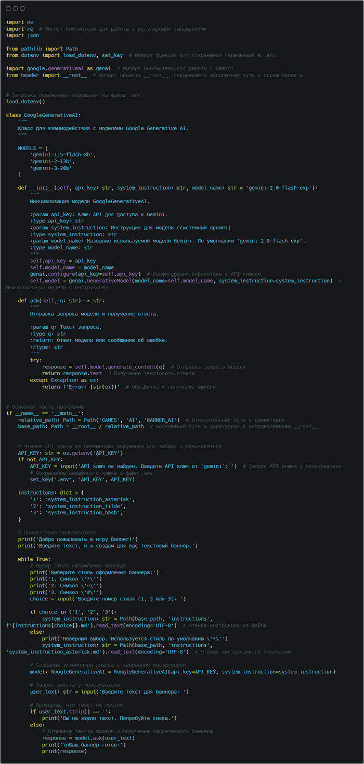
Task: Click the middle window circle at top-left
Action: [15, 9]
